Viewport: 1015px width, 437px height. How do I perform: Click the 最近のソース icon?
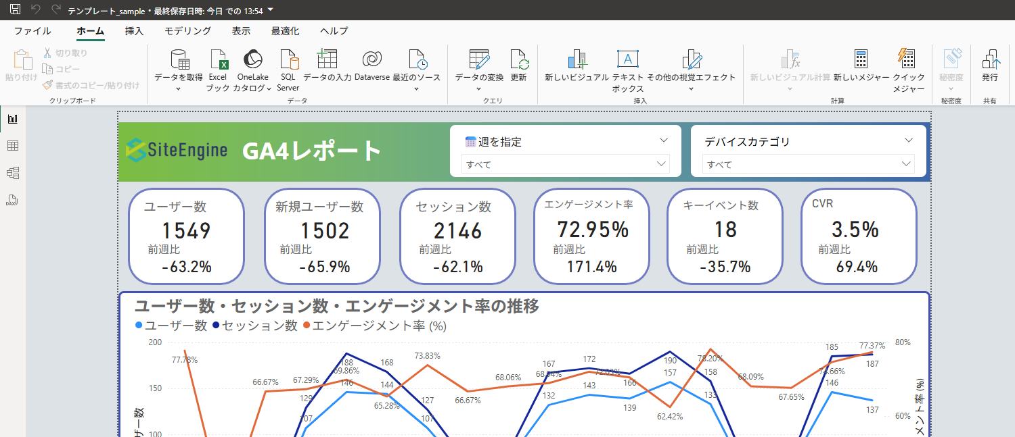(x=418, y=59)
